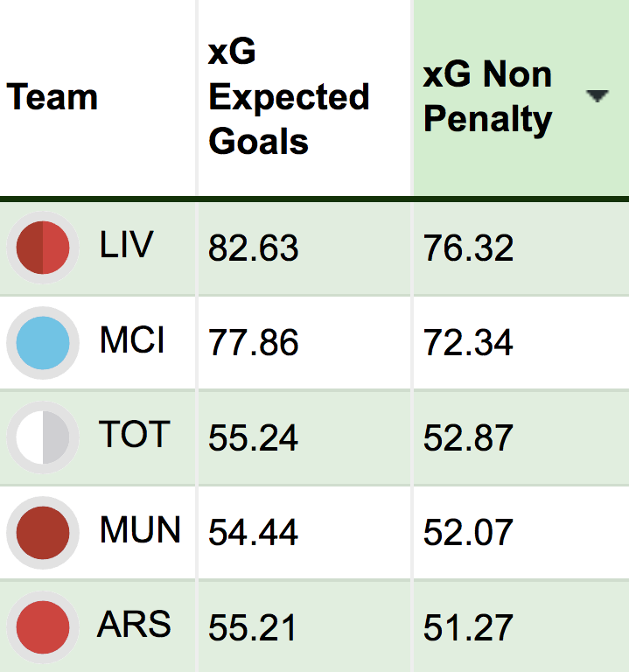Image resolution: width=629 pixels, height=672 pixels.
Task: Click Tottenham's 55.24 expected goals cell
Action: 253,438
